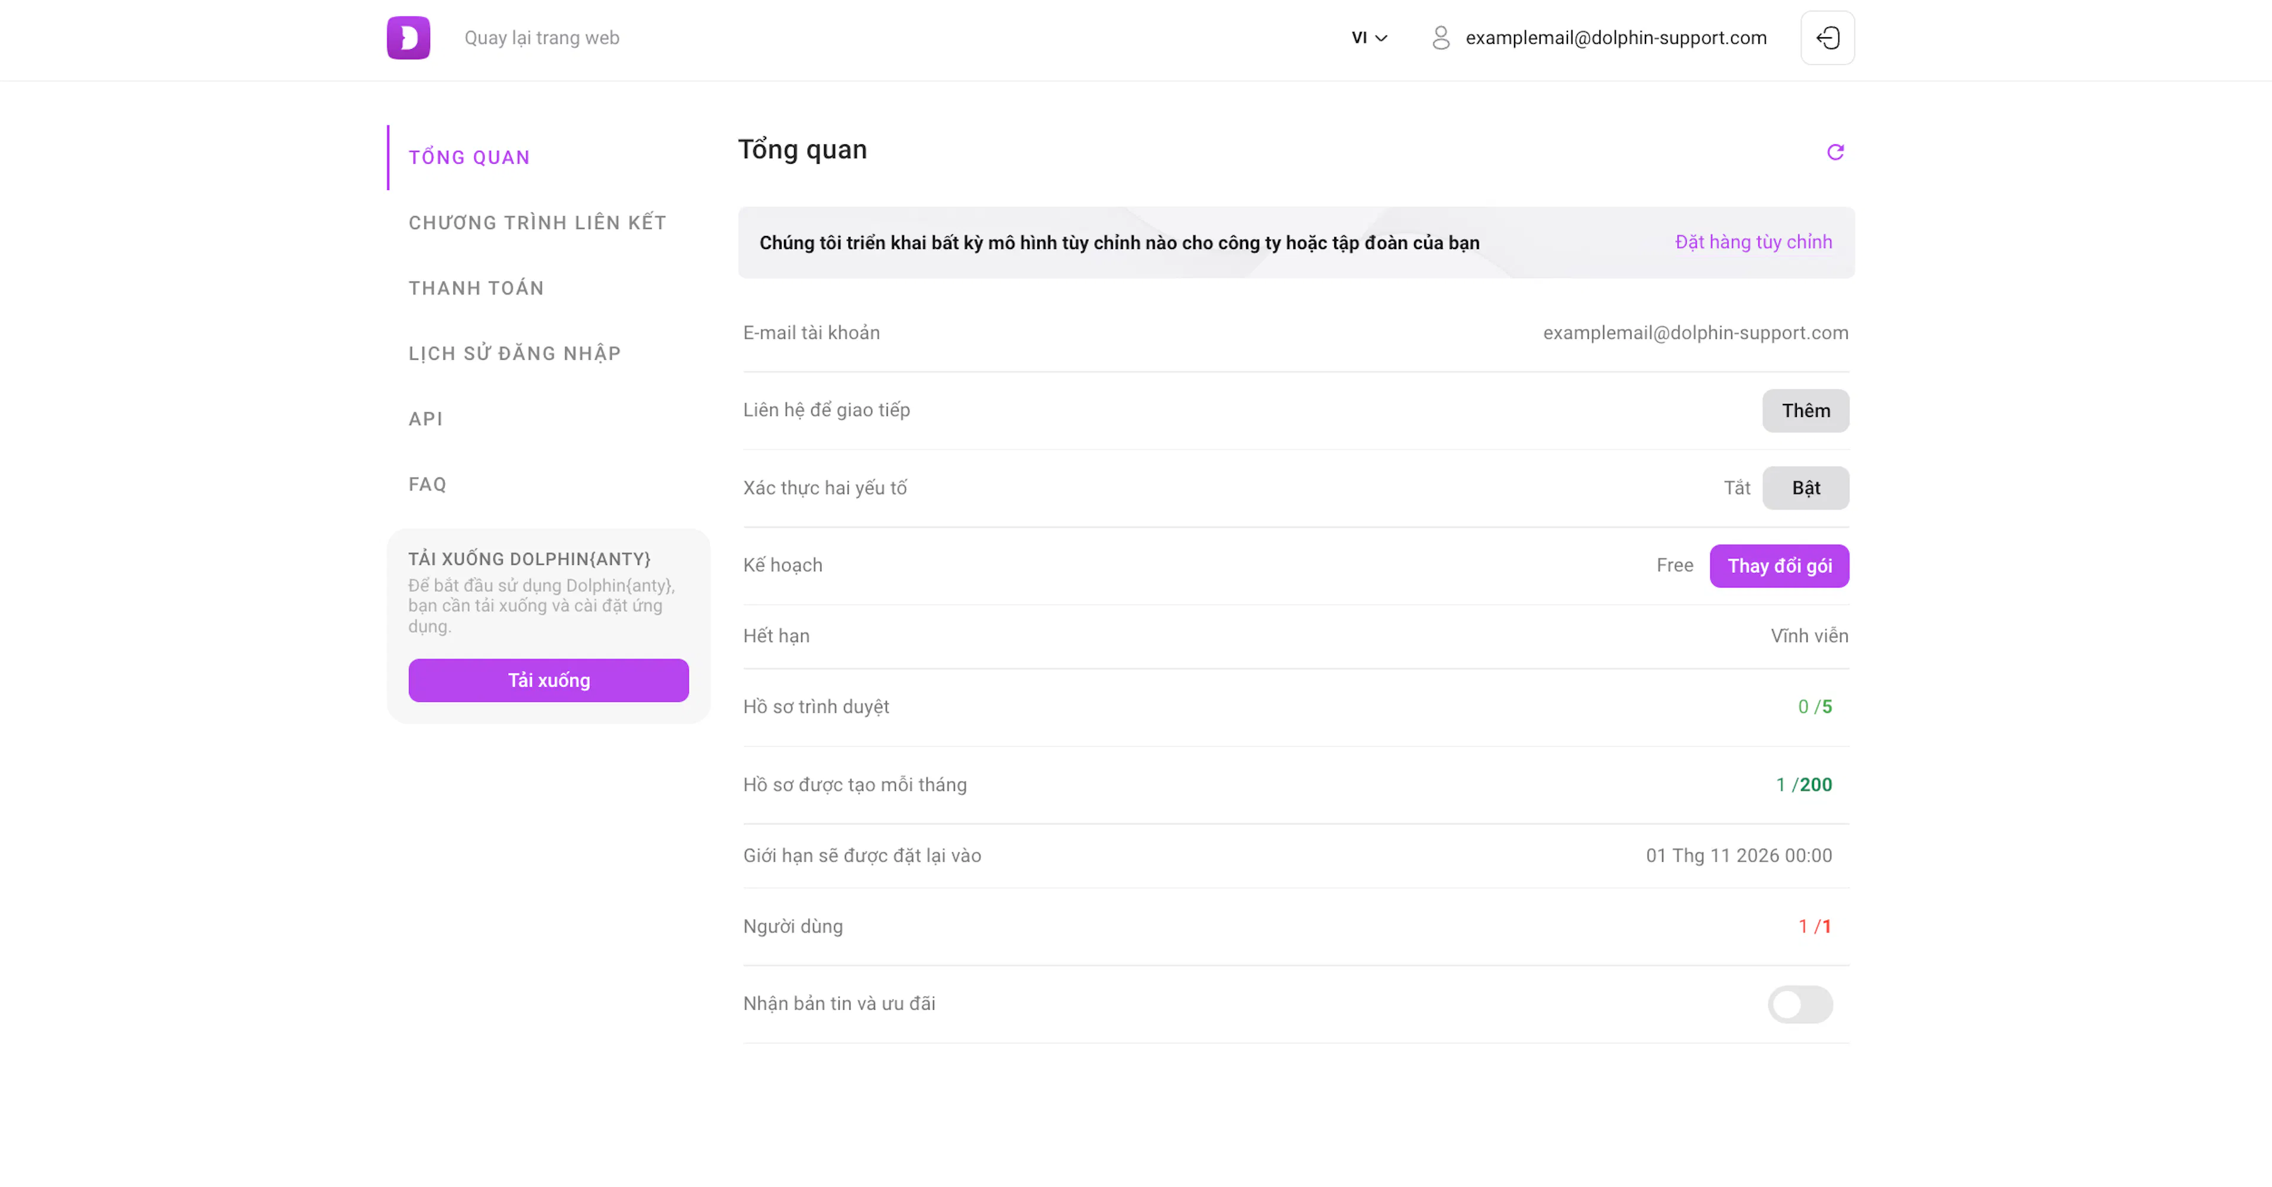Image resolution: width=2272 pixels, height=1187 pixels.
Task: Open Chương trình liên kết section
Action: click(x=537, y=223)
